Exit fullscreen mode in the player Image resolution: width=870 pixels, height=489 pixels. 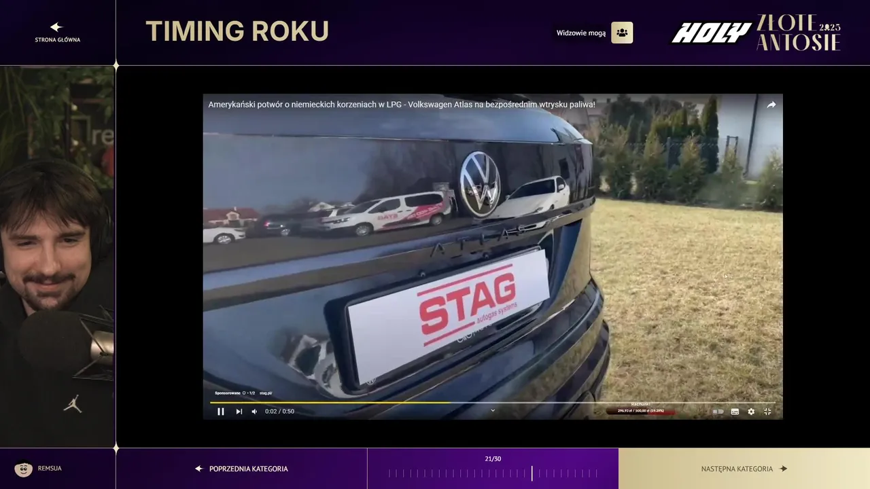pyautogui.click(x=767, y=412)
